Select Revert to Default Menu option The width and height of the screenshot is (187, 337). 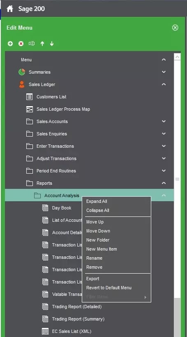pos(109,288)
